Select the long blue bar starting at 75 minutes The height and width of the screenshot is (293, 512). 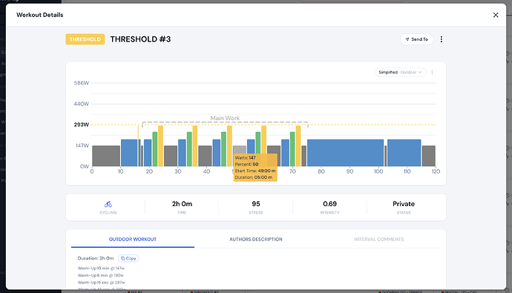[x=345, y=153]
